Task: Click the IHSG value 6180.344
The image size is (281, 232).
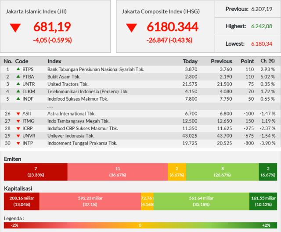Action: [173, 27]
